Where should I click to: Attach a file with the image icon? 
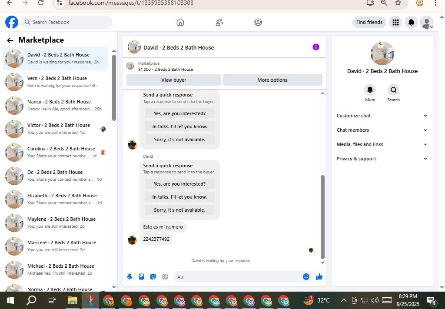tap(141, 277)
